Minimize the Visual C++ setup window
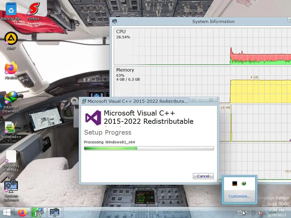The image size is (291, 218). tap(193, 100)
